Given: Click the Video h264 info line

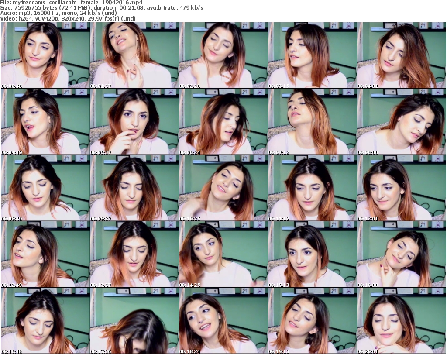Looking at the screenshot, I should (69, 18).
